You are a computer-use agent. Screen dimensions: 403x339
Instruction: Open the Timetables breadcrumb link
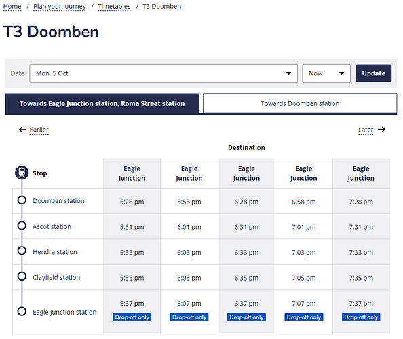114,6
